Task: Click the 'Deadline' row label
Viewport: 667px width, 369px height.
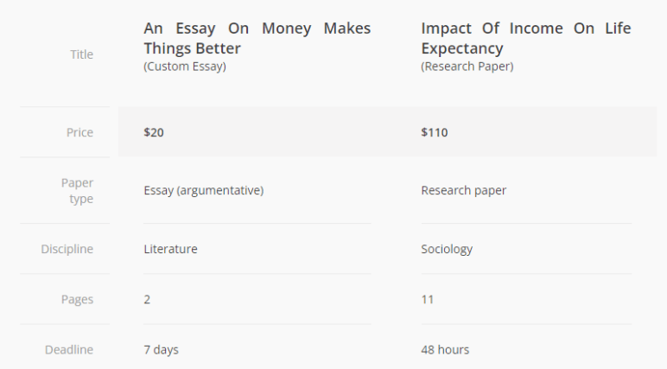Action: 69,350
